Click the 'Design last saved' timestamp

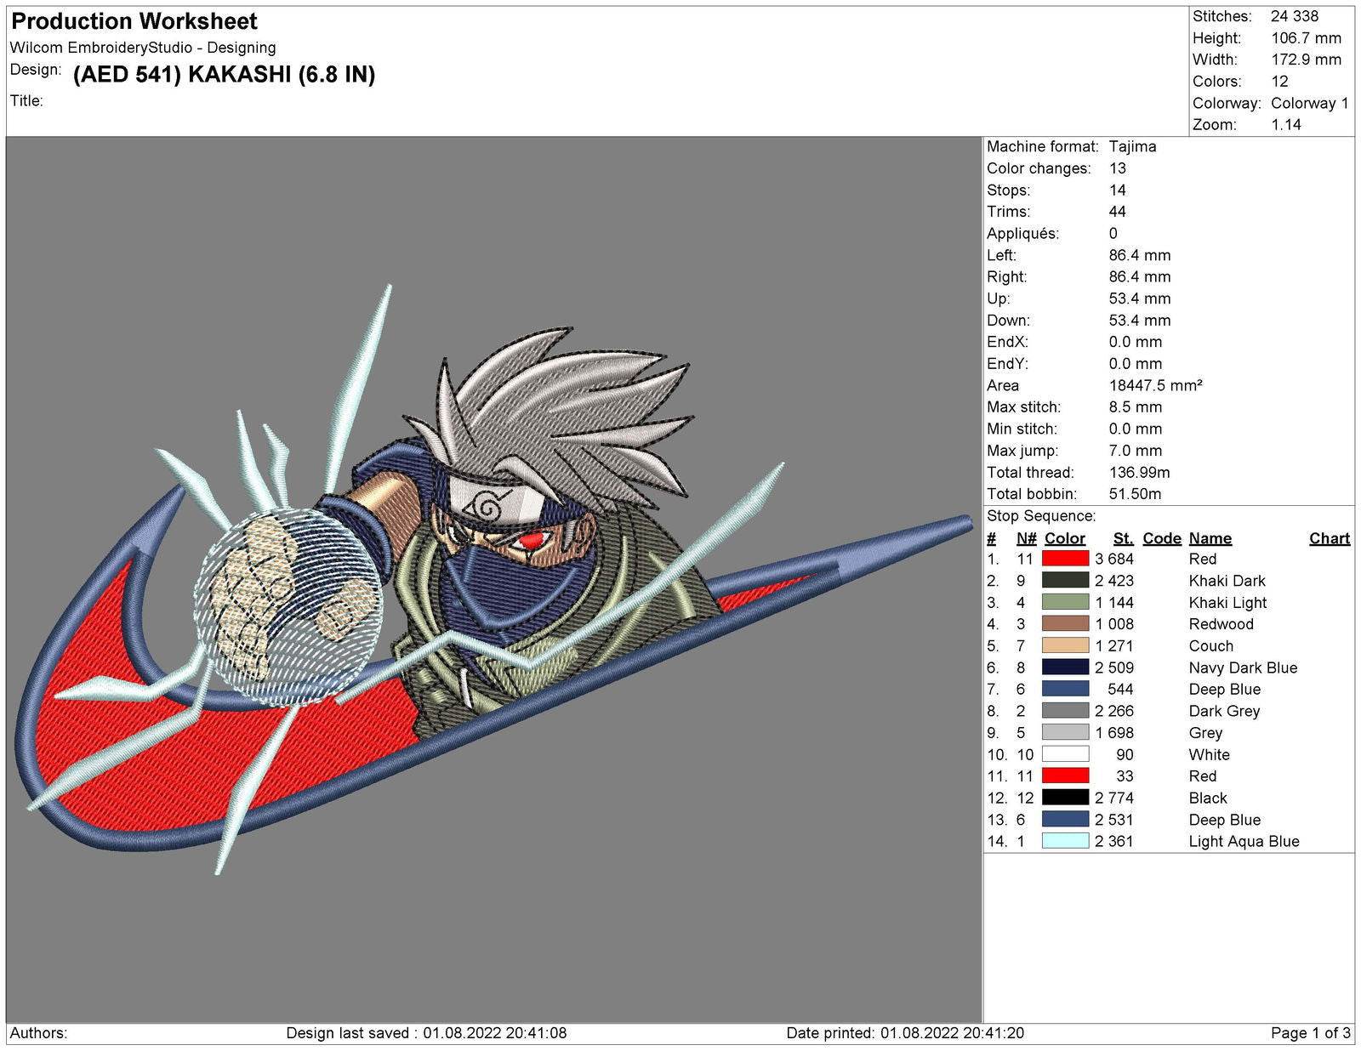click(x=426, y=1033)
